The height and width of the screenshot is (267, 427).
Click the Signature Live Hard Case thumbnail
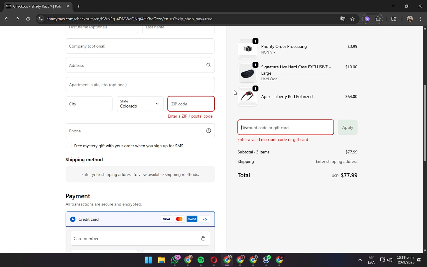(247, 73)
